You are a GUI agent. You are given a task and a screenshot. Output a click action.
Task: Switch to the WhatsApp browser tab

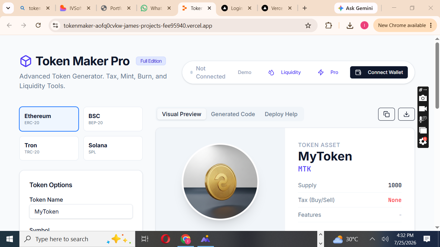click(x=156, y=8)
